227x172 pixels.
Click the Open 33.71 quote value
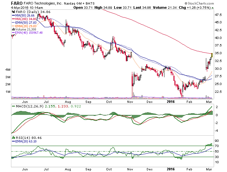pyautogui.click(x=83, y=7)
